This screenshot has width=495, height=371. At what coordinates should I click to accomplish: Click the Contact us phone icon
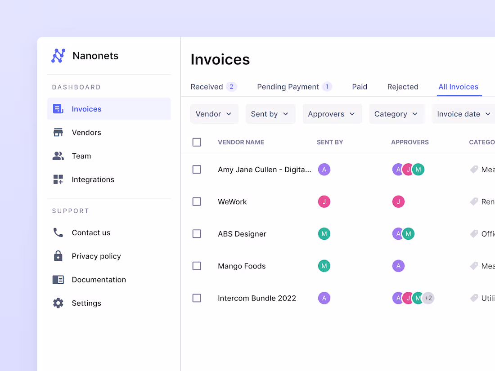(x=58, y=232)
